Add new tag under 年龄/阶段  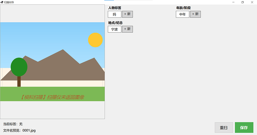click(x=196, y=14)
